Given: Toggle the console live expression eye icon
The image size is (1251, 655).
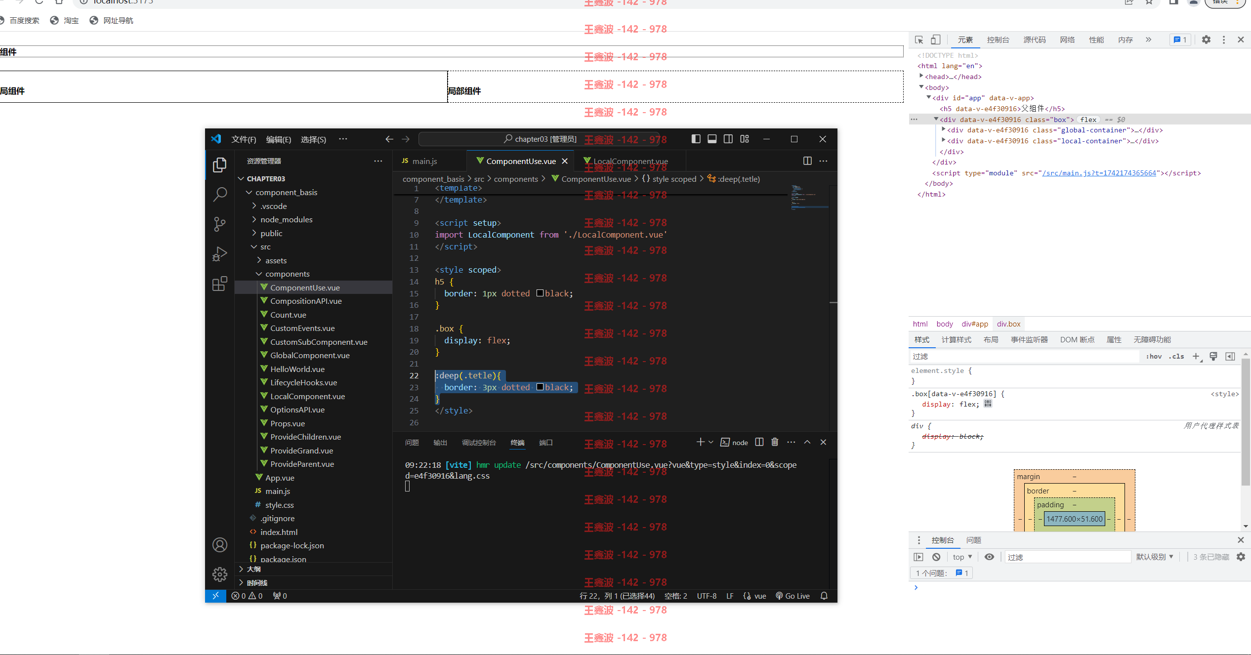Looking at the screenshot, I should (x=989, y=557).
